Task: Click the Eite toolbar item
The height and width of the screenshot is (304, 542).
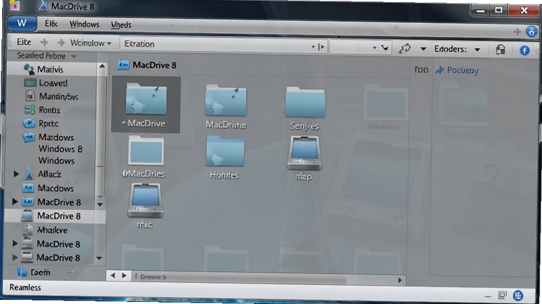Action: pyautogui.click(x=24, y=42)
